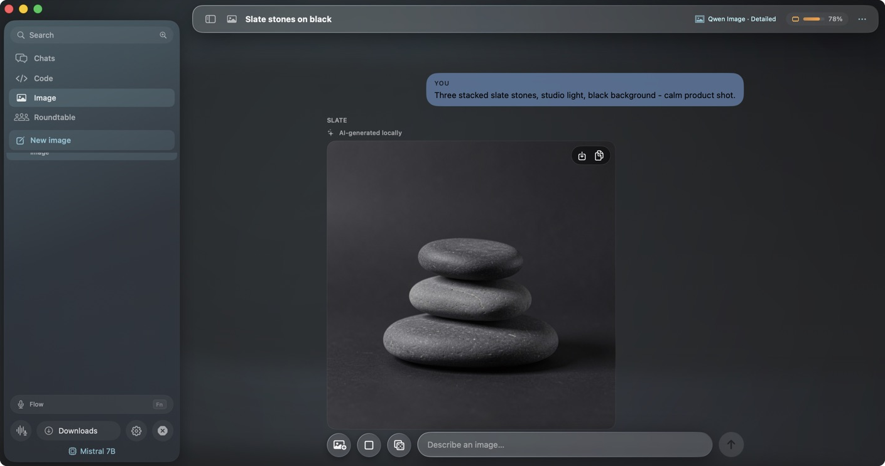Click the voice waveform microphone icon
The width and height of the screenshot is (885, 466).
click(21, 431)
